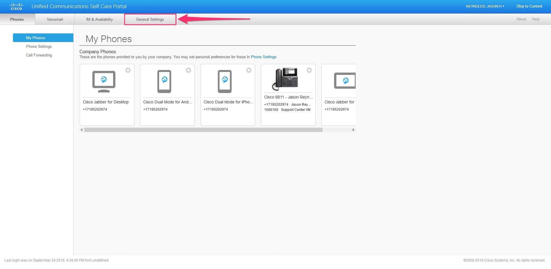The width and height of the screenshot is (551, 269).
Task: Click the Dual Mode for Android phone icon
Action: coord(164,81)
